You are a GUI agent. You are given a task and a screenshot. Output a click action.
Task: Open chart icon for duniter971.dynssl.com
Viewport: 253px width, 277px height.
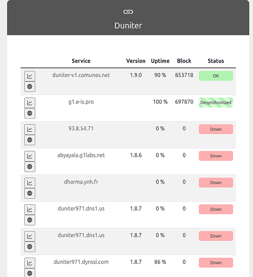point(30,263)
